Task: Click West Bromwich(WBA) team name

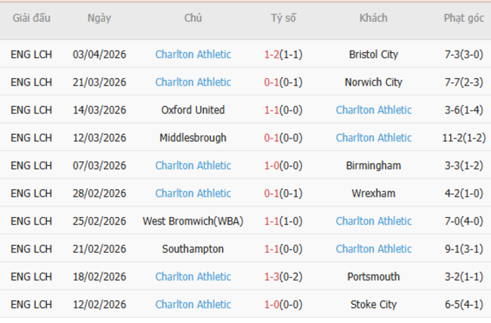Action: tap(193, 221)
